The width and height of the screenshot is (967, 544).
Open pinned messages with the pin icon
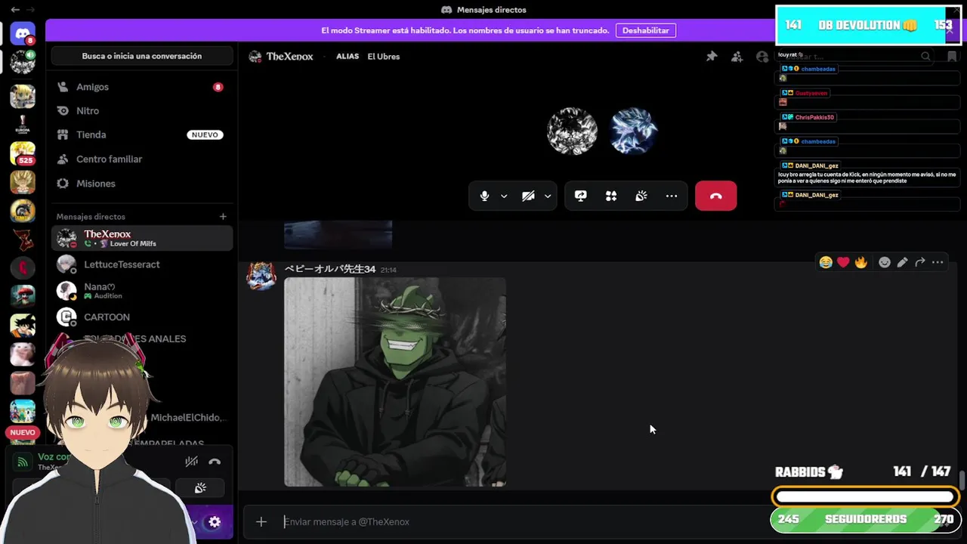(712, 56)
